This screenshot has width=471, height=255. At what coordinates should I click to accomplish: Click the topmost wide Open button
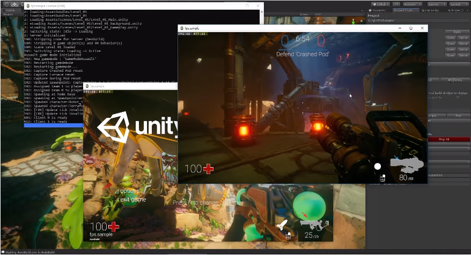click(457, 32)
